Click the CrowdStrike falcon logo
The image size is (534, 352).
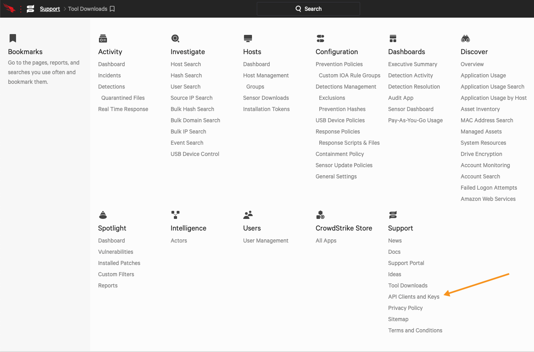[x=10, y=8]
